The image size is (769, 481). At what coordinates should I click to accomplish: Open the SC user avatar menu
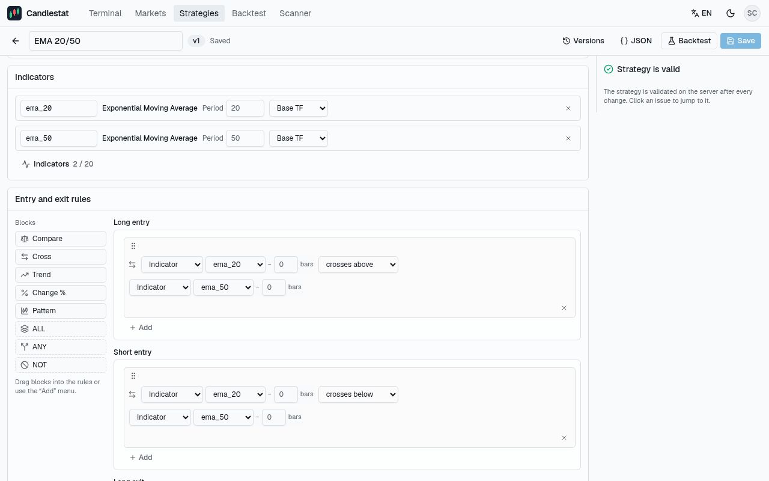(752, 13)
